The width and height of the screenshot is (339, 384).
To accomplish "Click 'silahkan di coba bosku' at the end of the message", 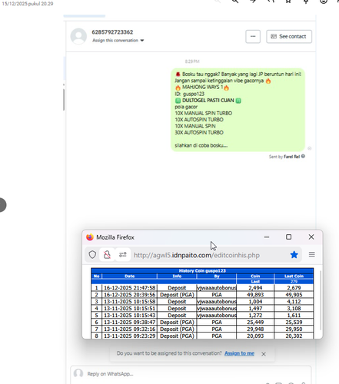I will pos(201,145).
